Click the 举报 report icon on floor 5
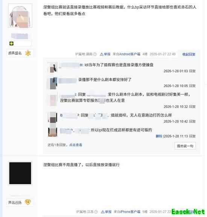Screen dimensions: 207x217 click(103, 212)
